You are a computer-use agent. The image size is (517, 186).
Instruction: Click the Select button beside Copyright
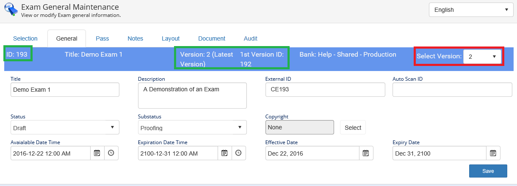pos(353,127)
